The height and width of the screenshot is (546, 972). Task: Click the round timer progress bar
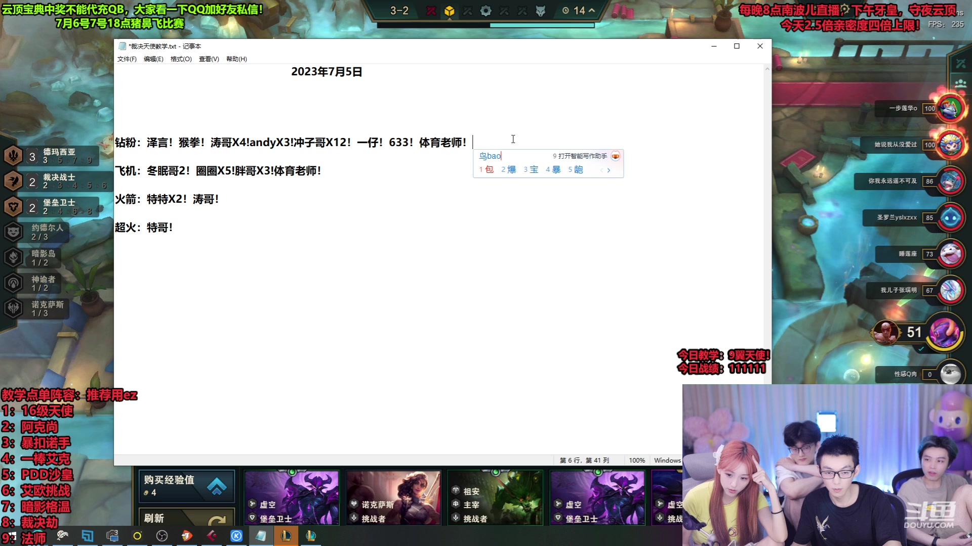(485, 25)
